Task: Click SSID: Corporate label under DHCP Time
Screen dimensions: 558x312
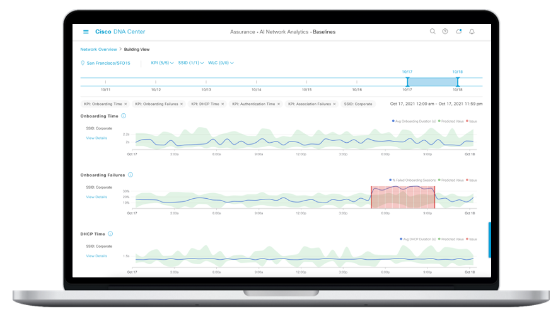Action: (x=99, y=246)
